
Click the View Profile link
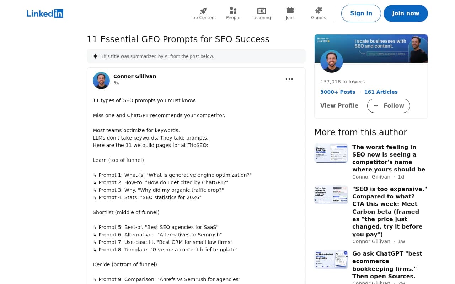(x=339, y=106)
